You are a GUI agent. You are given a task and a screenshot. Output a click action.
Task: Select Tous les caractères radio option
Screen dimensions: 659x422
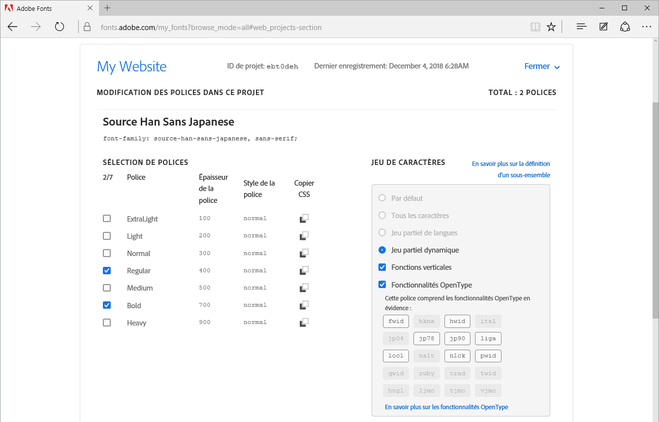[x=382, y=215]
